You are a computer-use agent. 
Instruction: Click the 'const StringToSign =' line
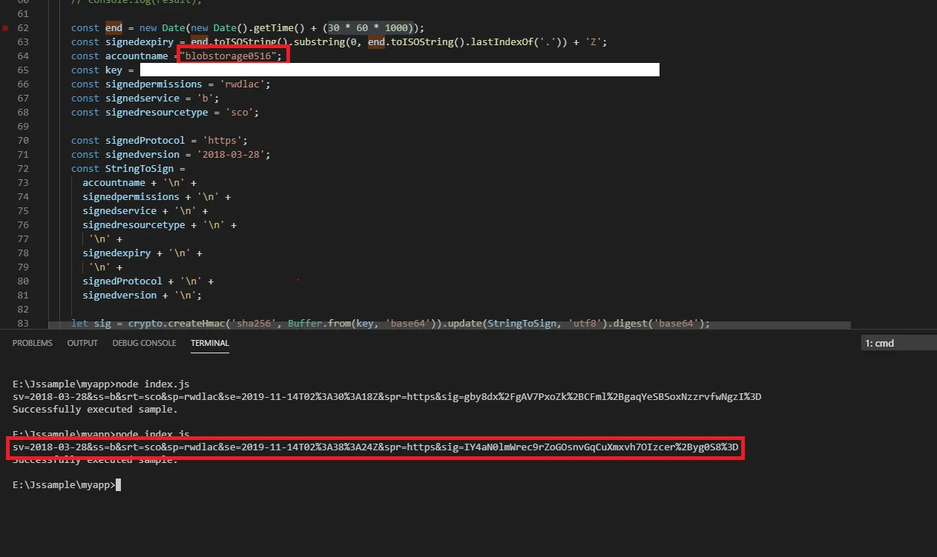tap(128, 168)
